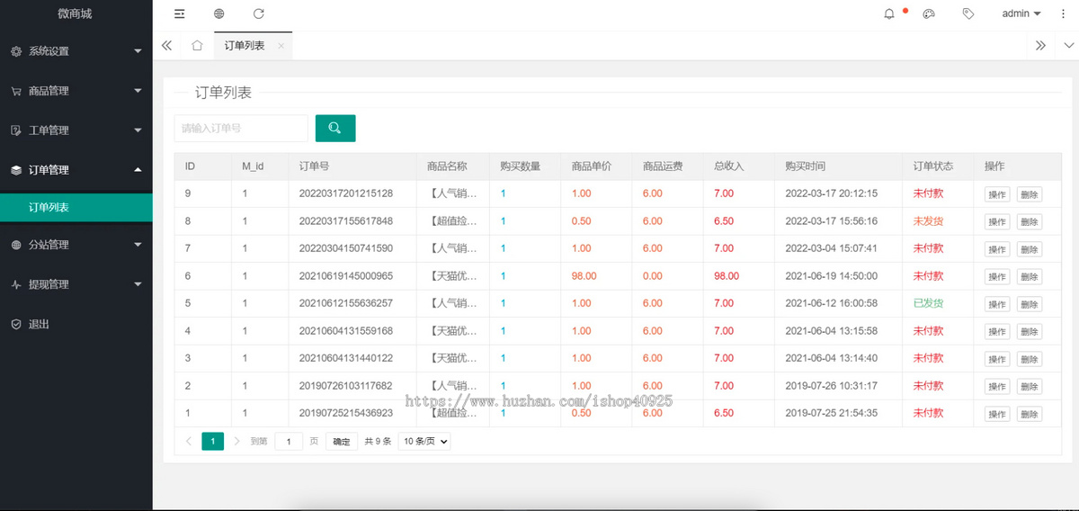Viewport: 1079px width, 511px height.
Task: Open the notification bell
Action: (889, 13)
